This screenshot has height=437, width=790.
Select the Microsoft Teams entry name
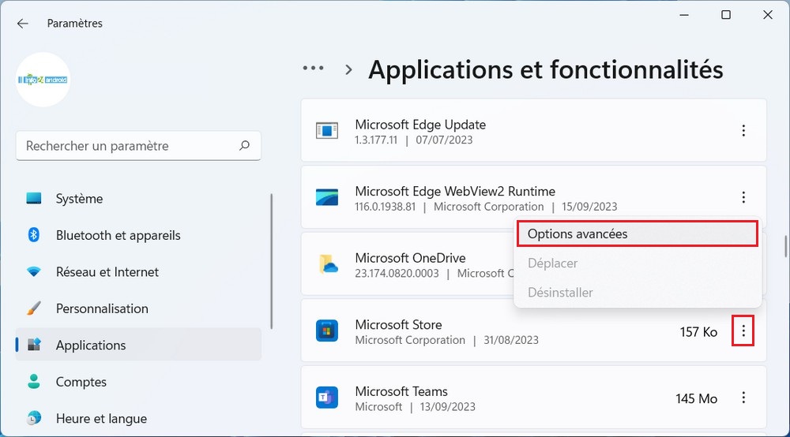401,391
